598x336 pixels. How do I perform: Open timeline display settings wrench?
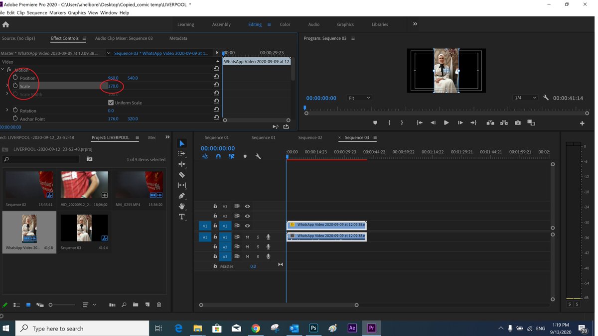tap(258, 156)
